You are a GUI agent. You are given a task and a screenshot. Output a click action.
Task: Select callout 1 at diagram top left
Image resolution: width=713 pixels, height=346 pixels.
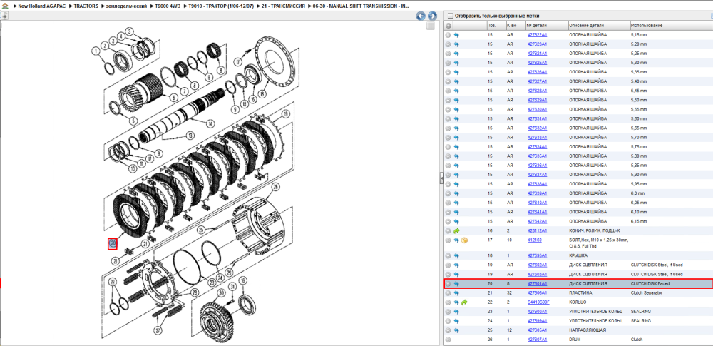click(x=96, y=51)
